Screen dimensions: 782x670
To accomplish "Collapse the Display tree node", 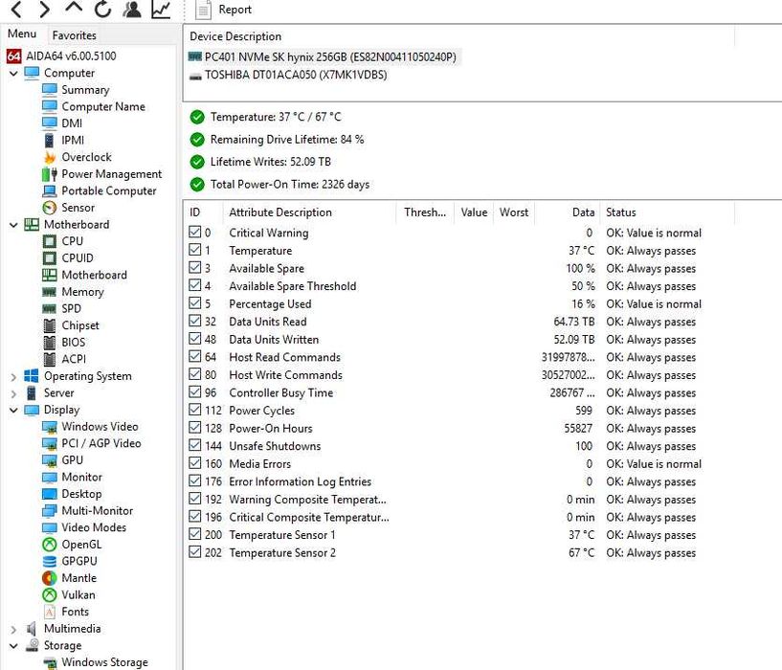I will (x=13, y=410).
